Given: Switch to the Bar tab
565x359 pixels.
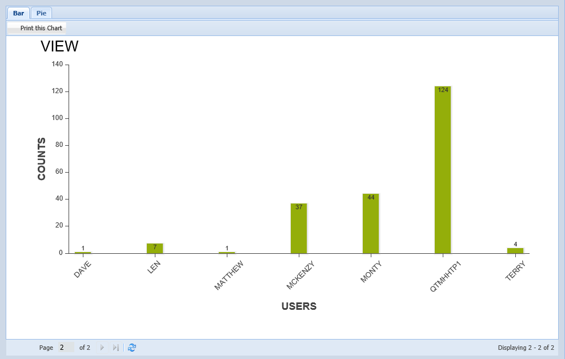Looking at the screenshot, I should (x=18, y=12).
